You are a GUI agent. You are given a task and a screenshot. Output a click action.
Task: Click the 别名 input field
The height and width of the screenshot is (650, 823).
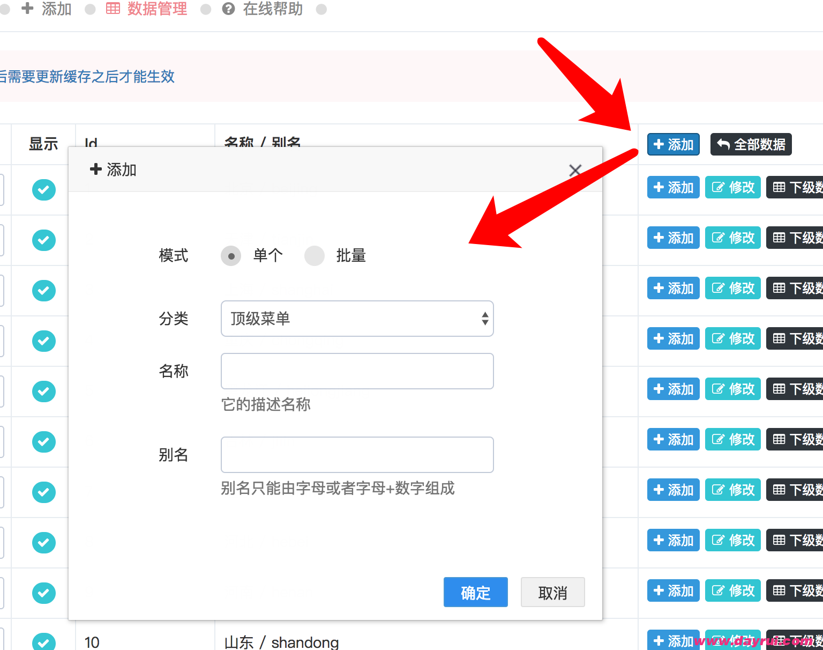pos(357,455)
